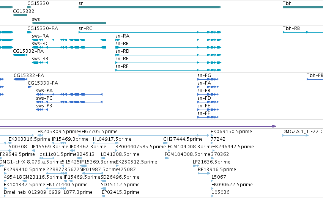Click the feature labeled 370362

click(212, 158)
